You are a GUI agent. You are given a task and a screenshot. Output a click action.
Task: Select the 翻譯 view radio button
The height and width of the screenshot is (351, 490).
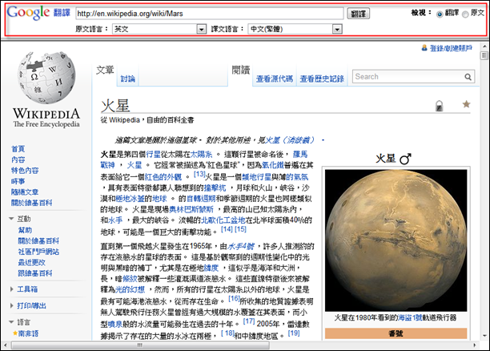click(440, 14)
